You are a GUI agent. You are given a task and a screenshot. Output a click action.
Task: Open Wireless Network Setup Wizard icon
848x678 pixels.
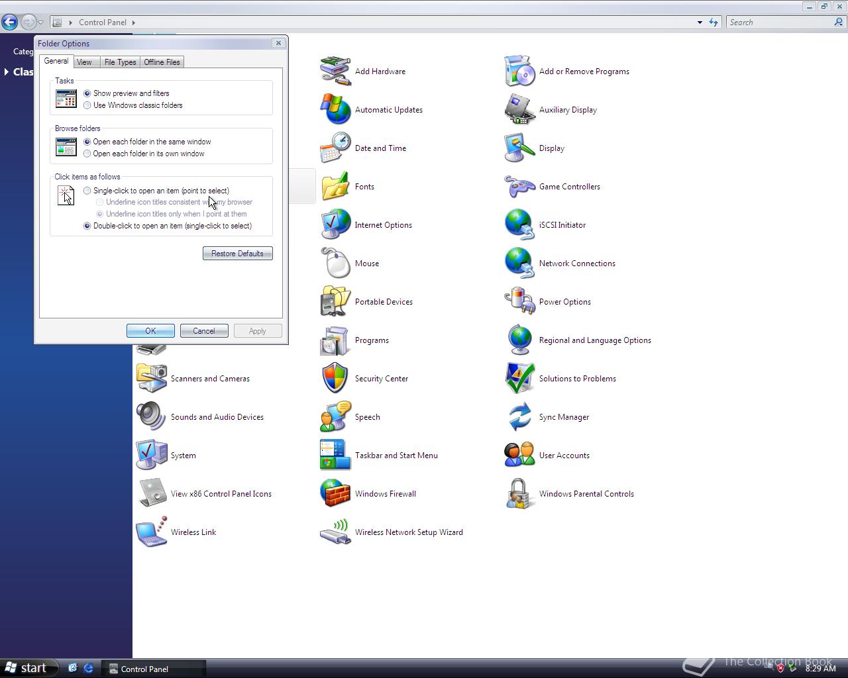(335, 532)
